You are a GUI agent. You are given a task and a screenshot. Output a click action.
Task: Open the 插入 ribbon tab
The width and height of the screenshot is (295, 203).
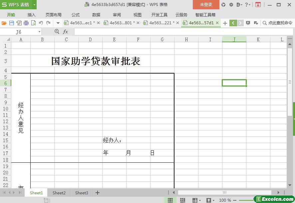pos(31,15)
